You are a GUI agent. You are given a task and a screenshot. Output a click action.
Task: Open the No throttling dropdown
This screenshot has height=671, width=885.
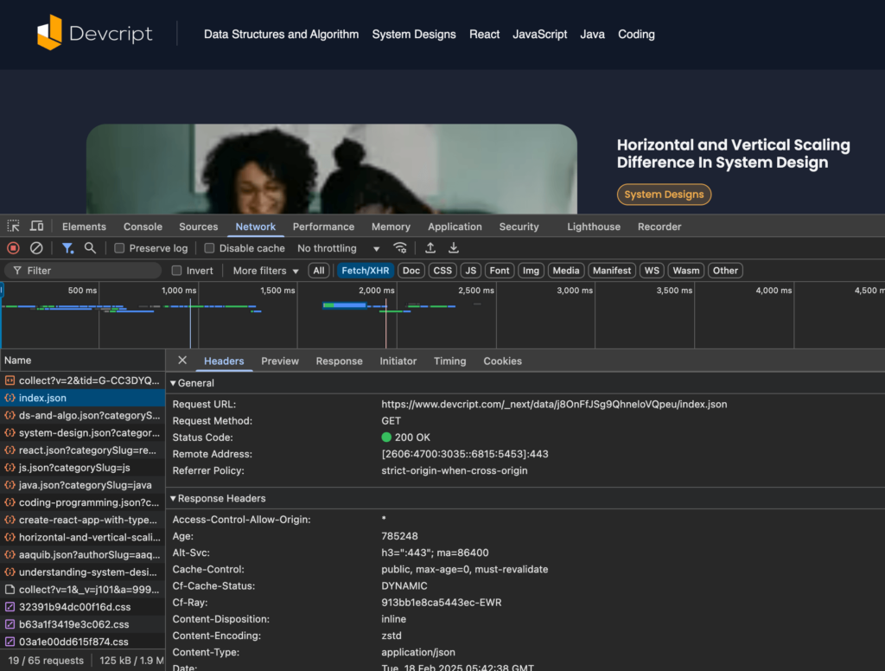tap(337, 248)
